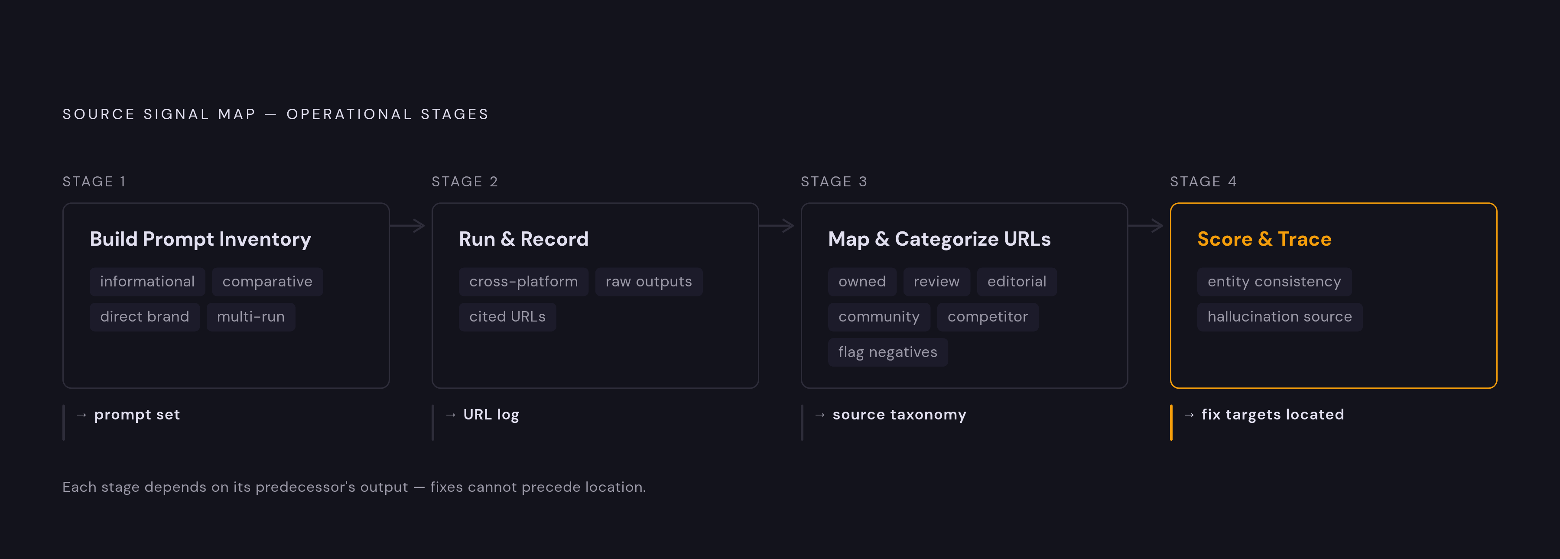Click the 'source taxonomy' output text
Viewport: 1560px width, 559px height.
coord(899,415)
